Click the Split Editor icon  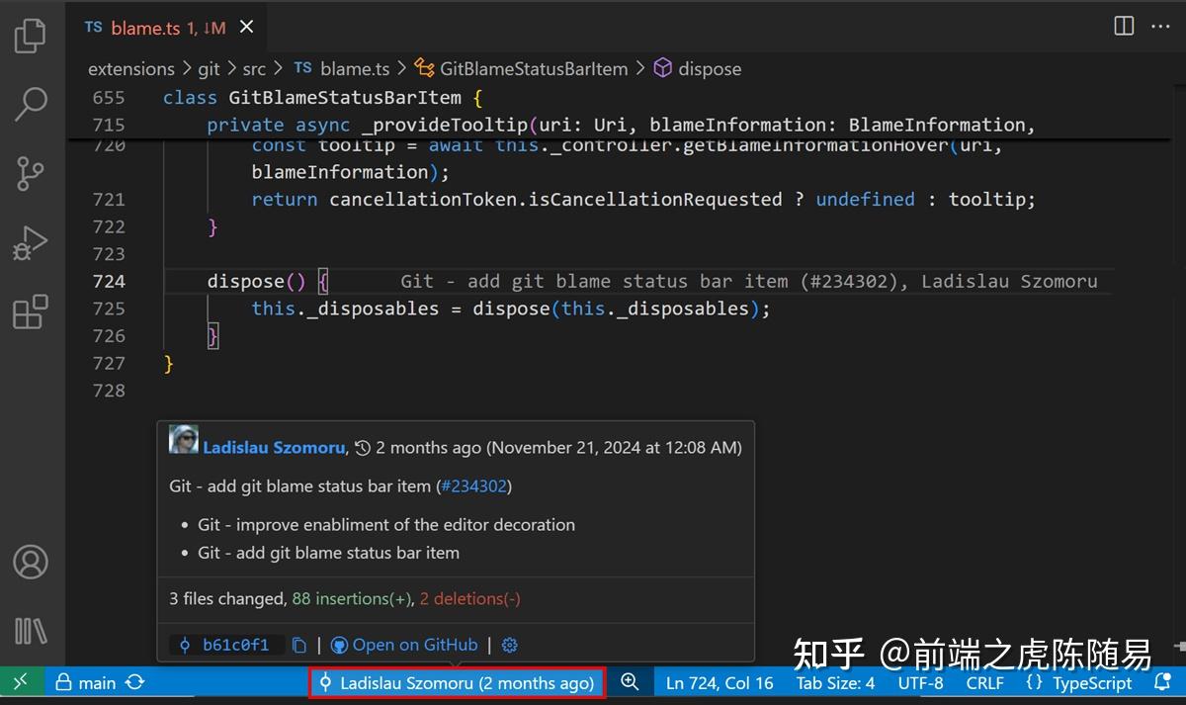point(1123,27)
